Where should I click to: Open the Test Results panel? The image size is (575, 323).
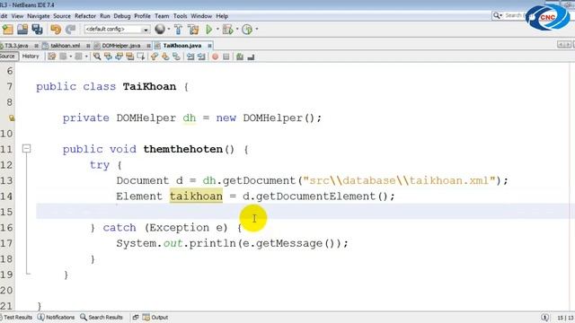[17, 318]
